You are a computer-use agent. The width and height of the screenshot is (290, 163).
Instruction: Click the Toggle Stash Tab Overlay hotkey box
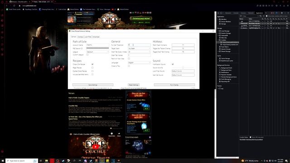183,52
